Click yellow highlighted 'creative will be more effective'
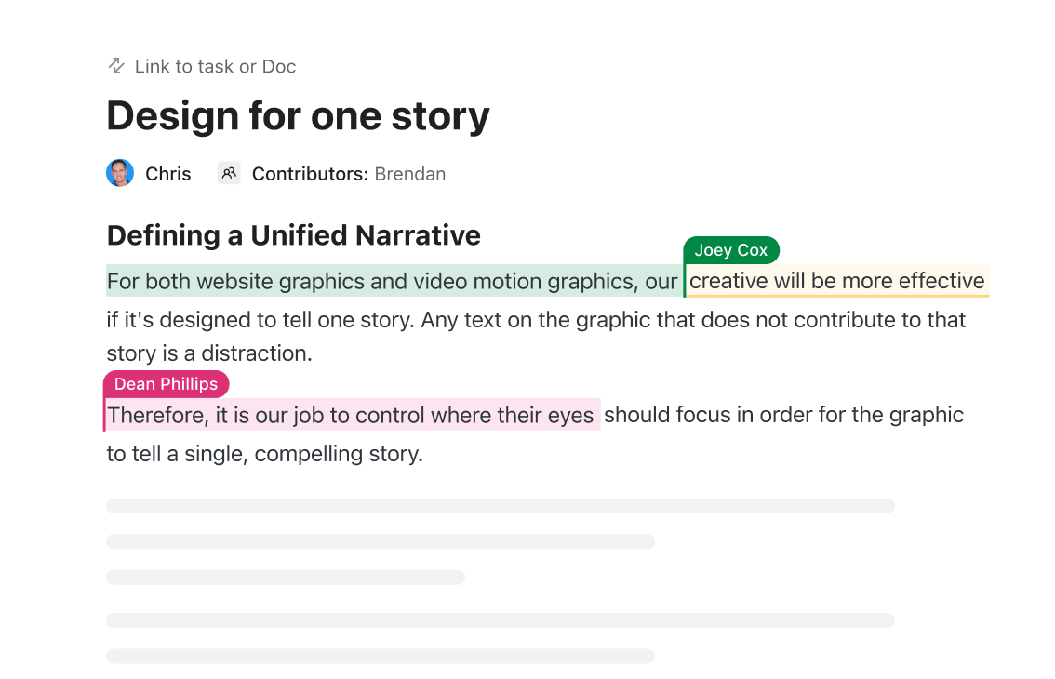Viewport: 1055px width, 679px height. click(x=836, y=281)
